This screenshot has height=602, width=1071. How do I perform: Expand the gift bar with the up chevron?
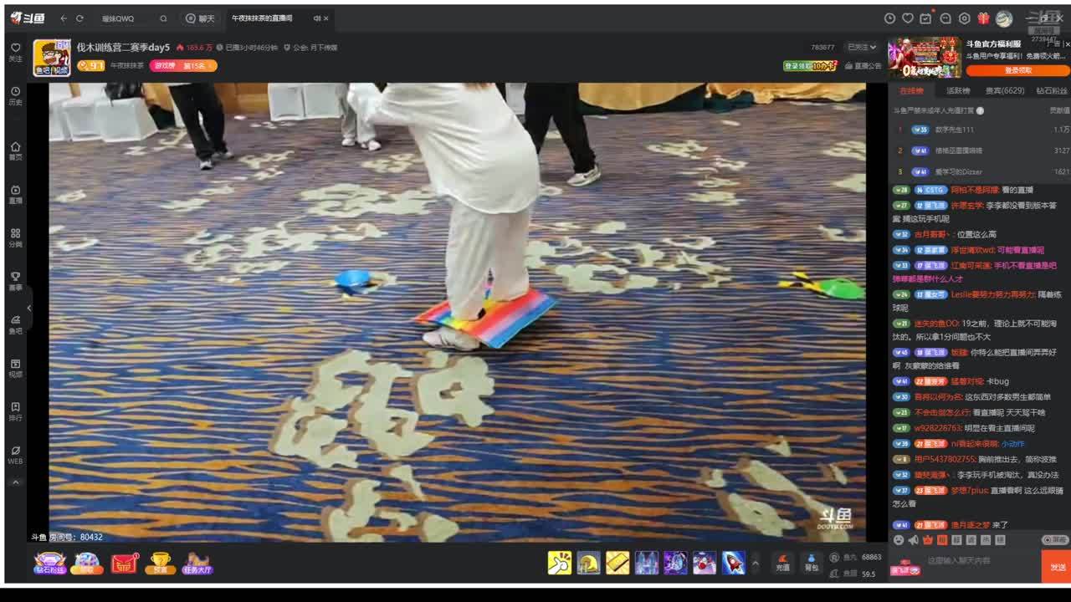click(755, 563)
